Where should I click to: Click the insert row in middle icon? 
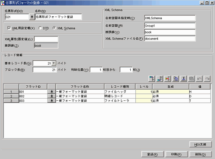168,79
